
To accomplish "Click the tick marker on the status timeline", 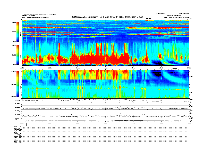I will (x=27, y=125).
